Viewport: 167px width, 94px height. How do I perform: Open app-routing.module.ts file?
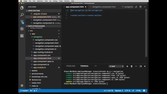(x=44, y=52)
